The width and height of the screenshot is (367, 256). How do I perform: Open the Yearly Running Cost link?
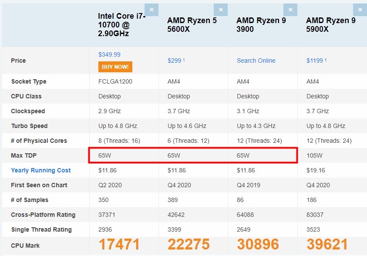click(x=41, y=170)
